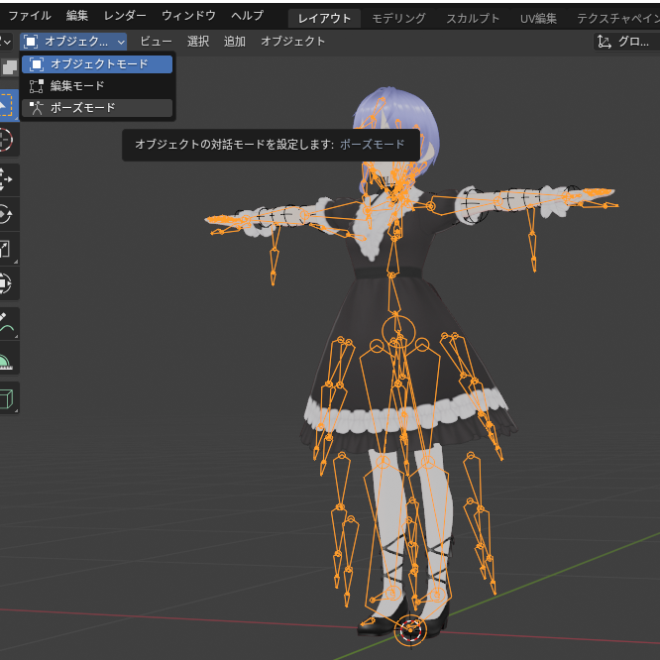Image resolution: width=660 pixels, height=660 pixels.
Task: Select the Measure tool
Action: (7, 358)
